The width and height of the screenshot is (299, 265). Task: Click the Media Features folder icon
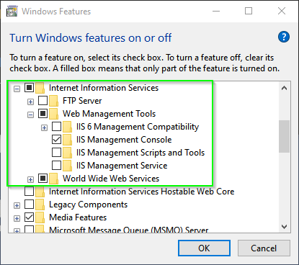point(40,217)
